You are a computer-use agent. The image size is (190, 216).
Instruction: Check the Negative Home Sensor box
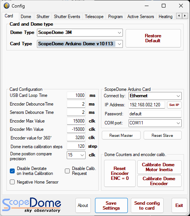[x=12, y=182]
